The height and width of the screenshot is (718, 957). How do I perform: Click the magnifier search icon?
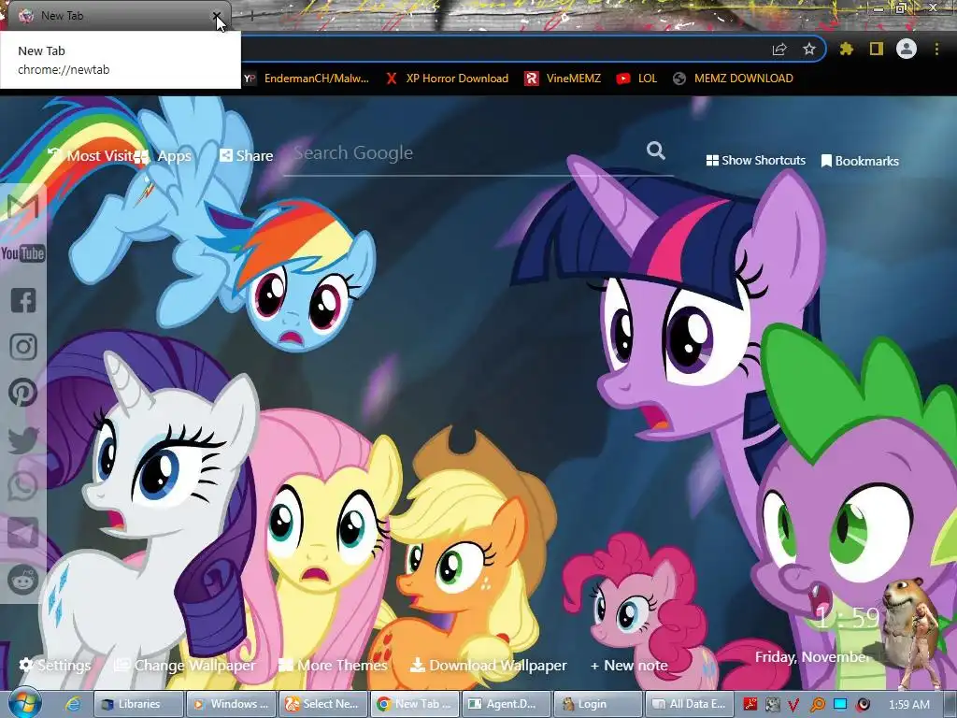(655, 151)
